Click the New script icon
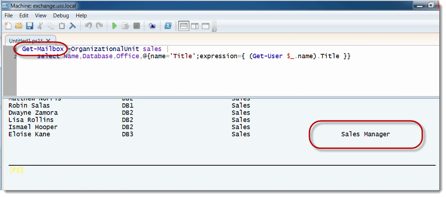The width and height of the screenshot is (446, 197). 8,26
